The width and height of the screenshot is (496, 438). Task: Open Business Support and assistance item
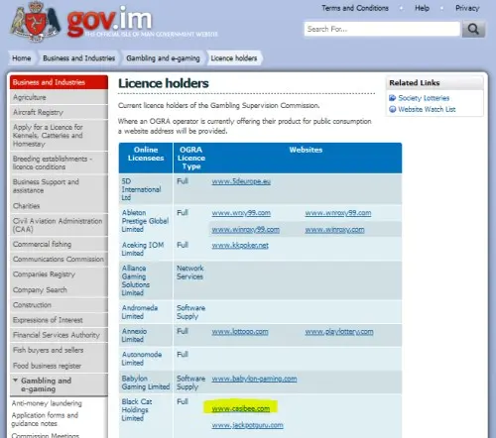59,186
